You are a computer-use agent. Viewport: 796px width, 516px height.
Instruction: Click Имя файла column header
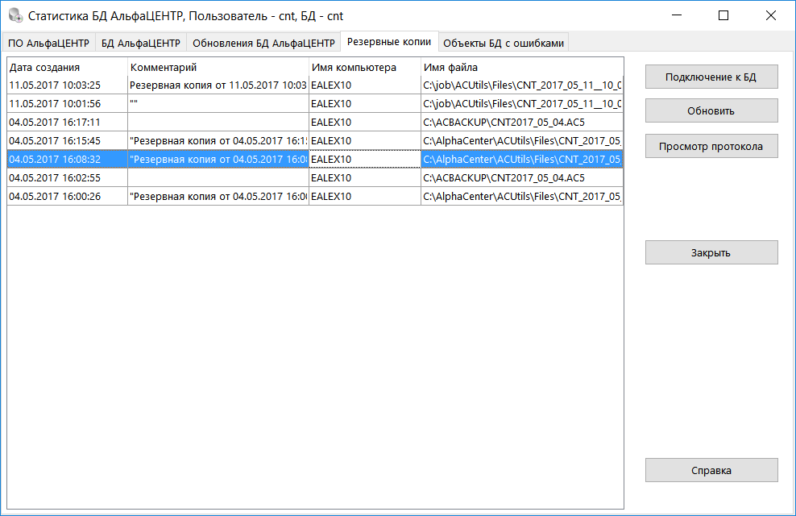pyautogui.click(x=522, y=67)
